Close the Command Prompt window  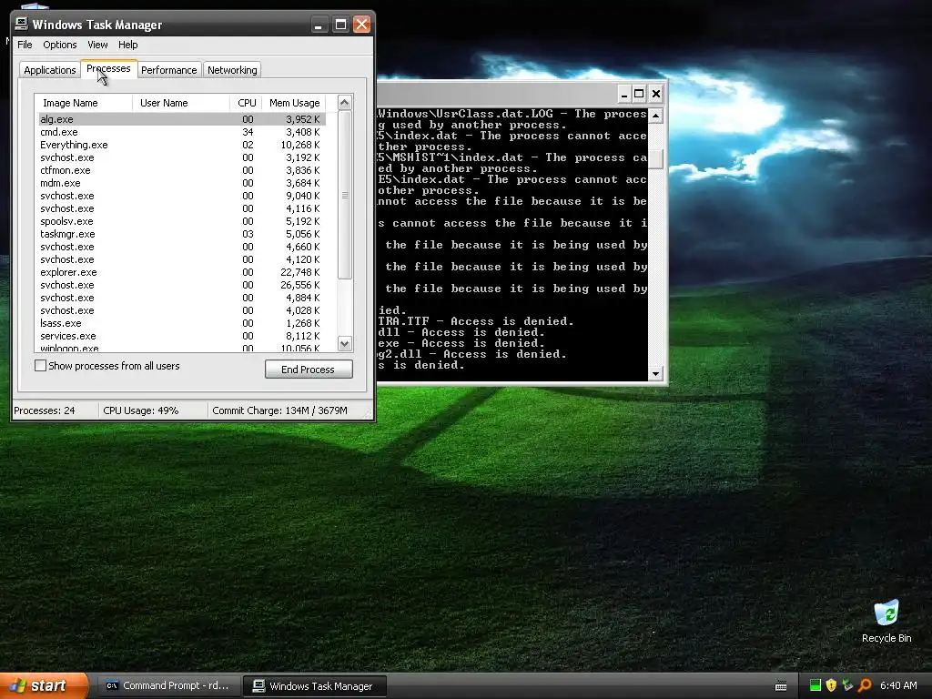coord(655,94)
